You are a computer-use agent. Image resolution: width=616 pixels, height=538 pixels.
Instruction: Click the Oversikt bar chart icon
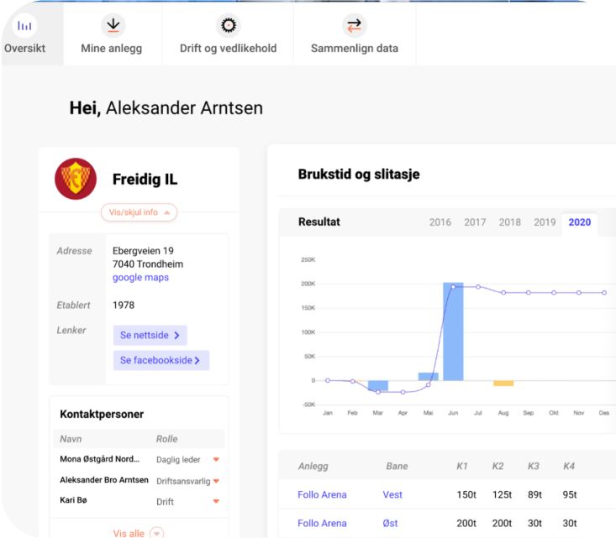[25, 26]
